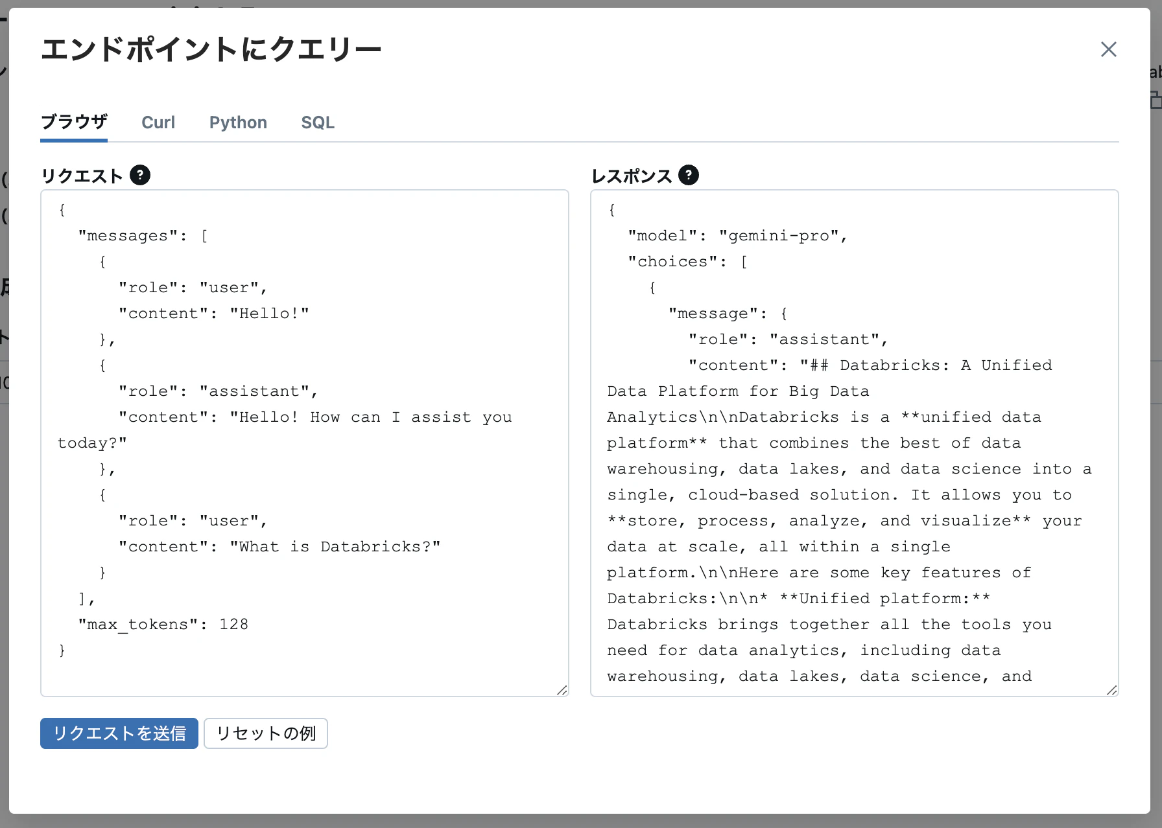Switch to the SQL tab
This screenshot has width=1162, height=828.
click(x=318, y=122)
